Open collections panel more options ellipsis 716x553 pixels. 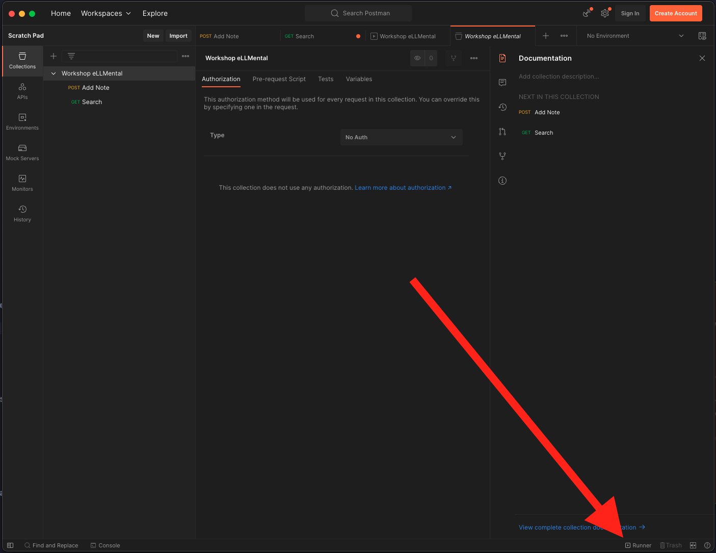click(185, 56)
